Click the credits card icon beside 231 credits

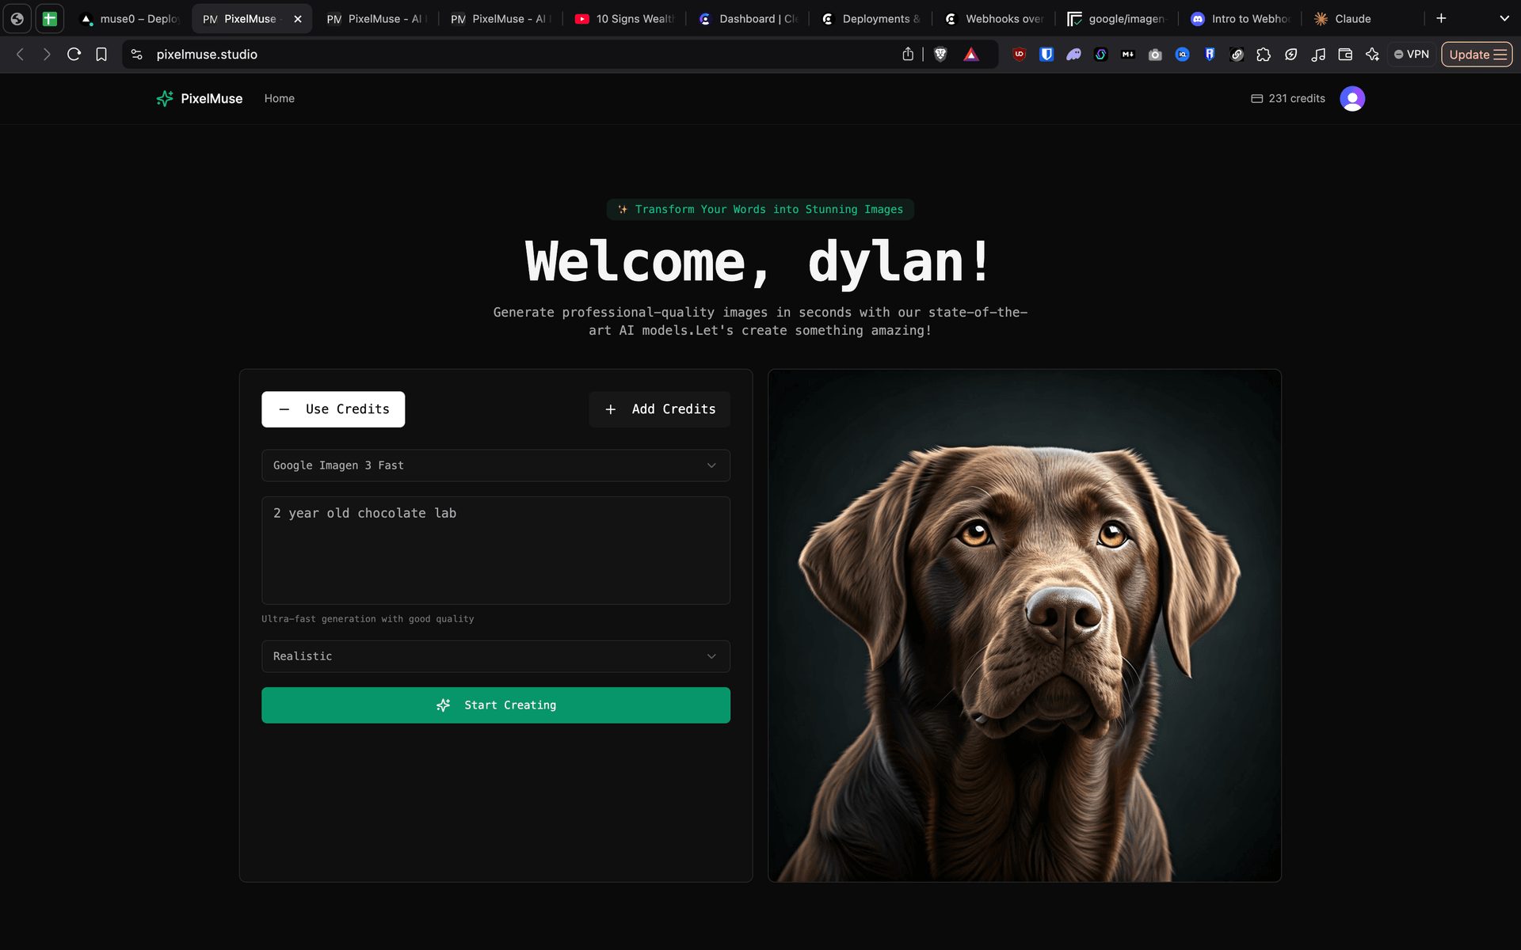(1256, 98)
